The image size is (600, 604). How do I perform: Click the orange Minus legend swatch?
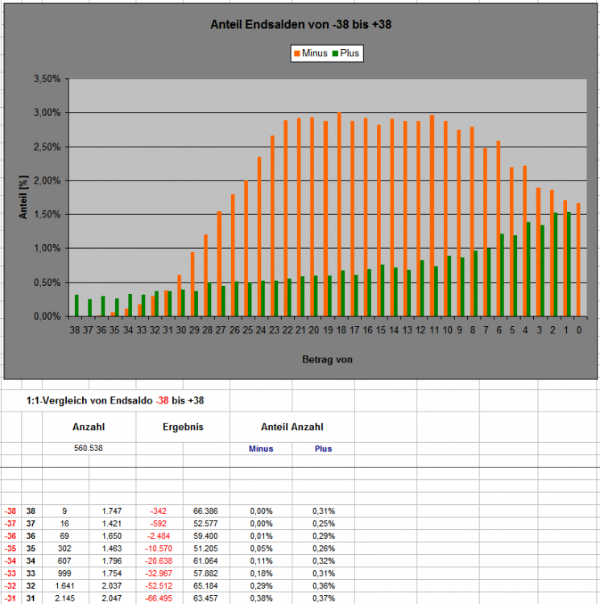(x=297, y=53)
